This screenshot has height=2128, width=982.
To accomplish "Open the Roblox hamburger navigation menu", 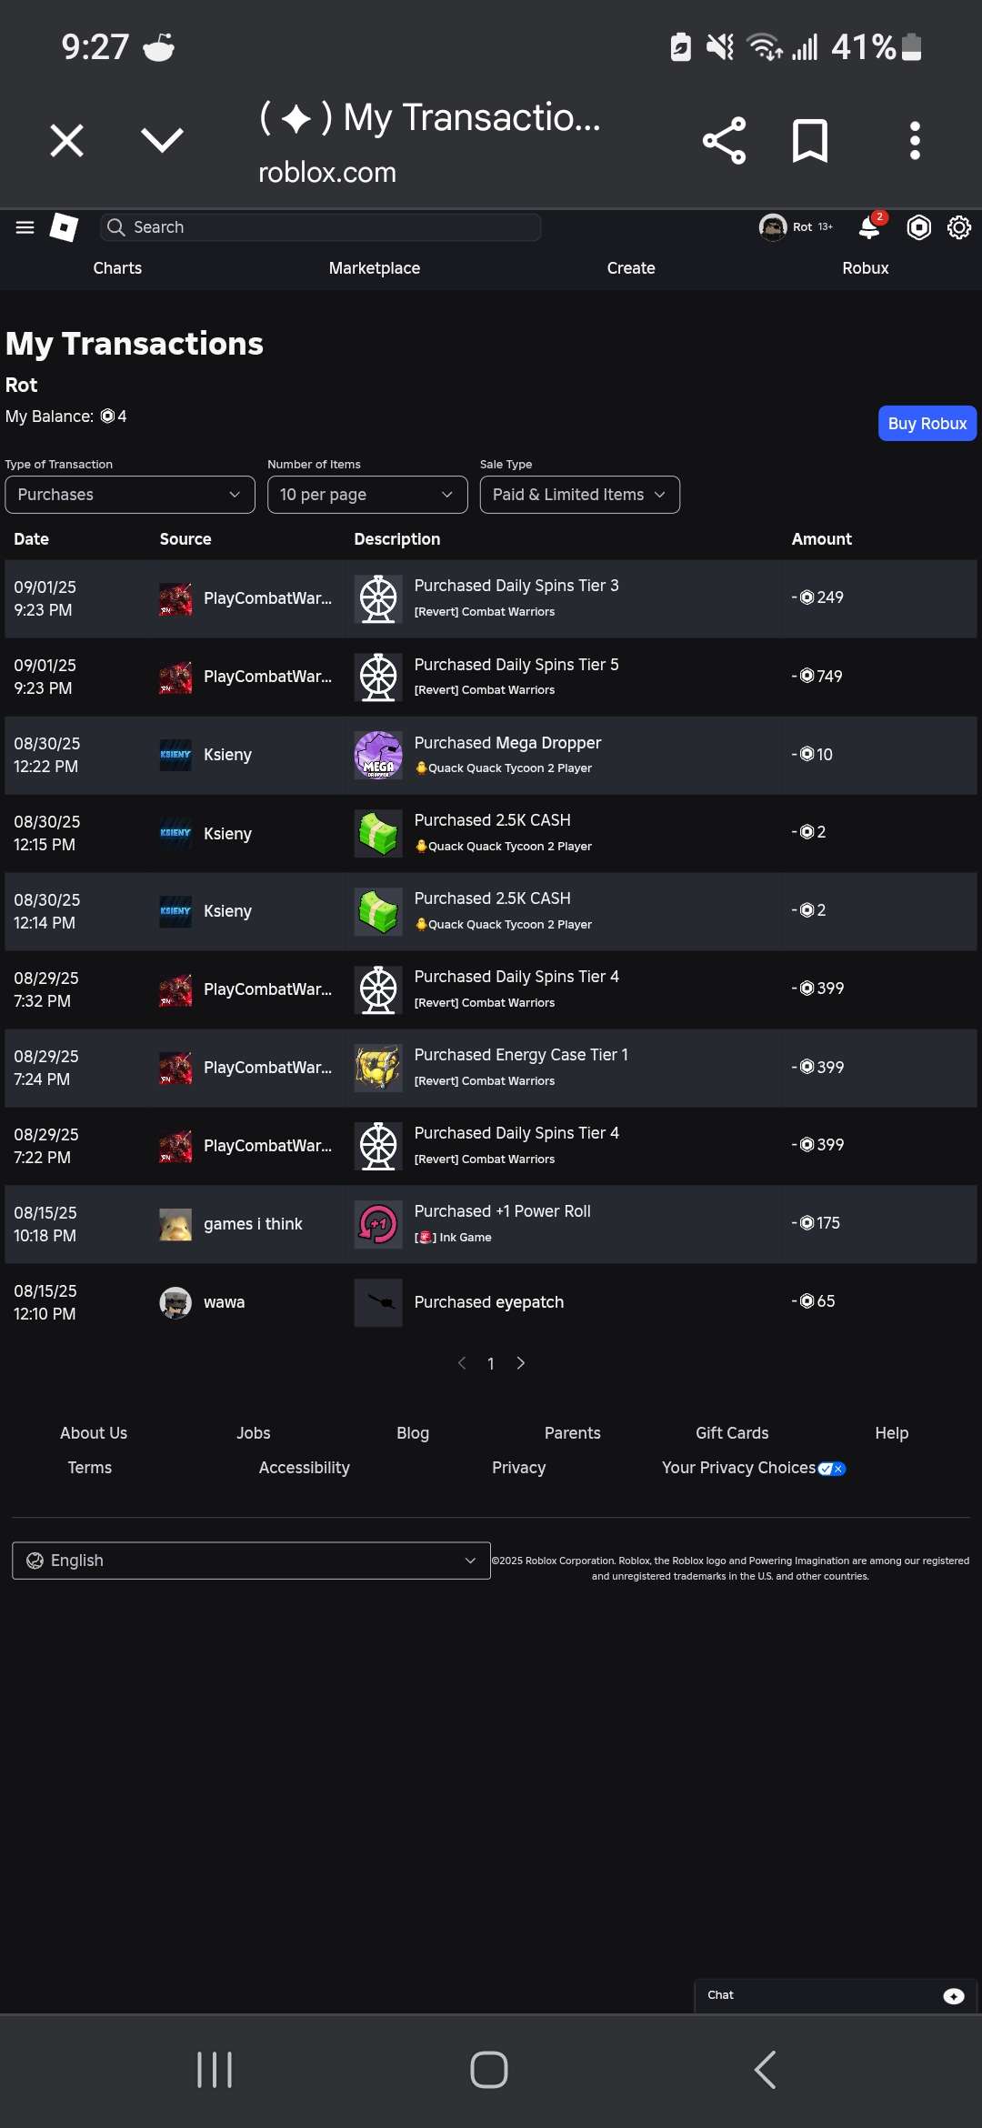I will 25,227.
